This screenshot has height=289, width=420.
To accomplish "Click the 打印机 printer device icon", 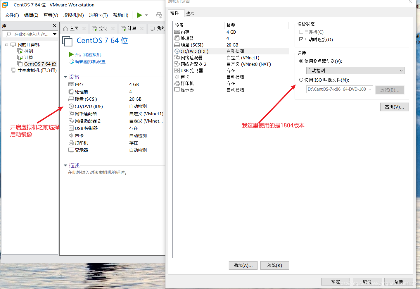I will (x=177, y=83).
